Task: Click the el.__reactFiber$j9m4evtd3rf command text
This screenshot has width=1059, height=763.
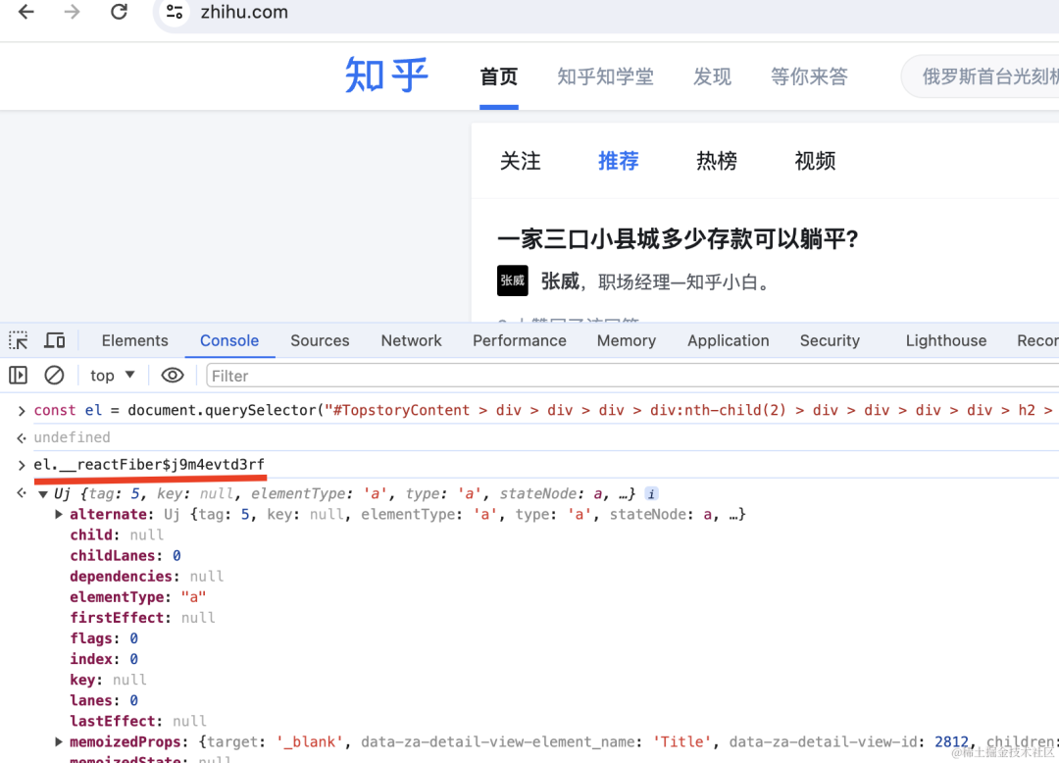Action: [x=149, y=465]
